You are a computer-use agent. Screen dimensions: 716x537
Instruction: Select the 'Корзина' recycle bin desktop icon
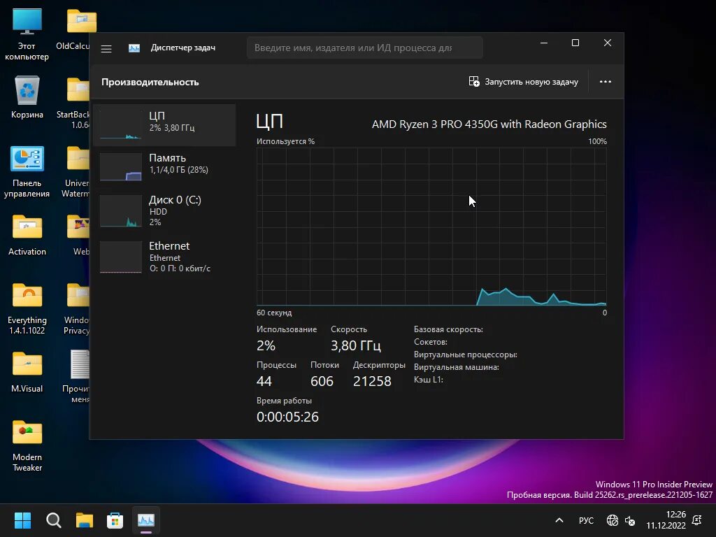tap(27, 98)
